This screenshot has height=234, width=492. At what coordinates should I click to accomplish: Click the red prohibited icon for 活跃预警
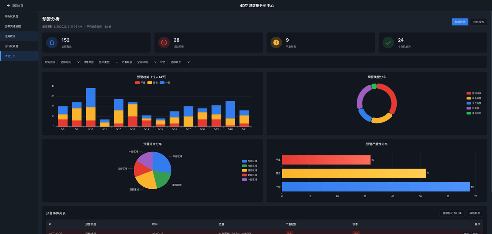tap(164, 43)
